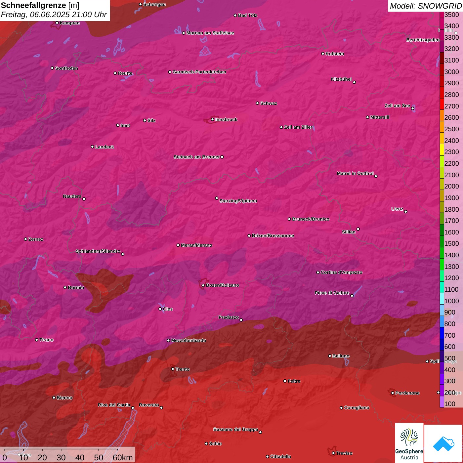Viewport: 463px width, 463px height.
Task: Click the Kufstein city label
Action: (335, 54)
